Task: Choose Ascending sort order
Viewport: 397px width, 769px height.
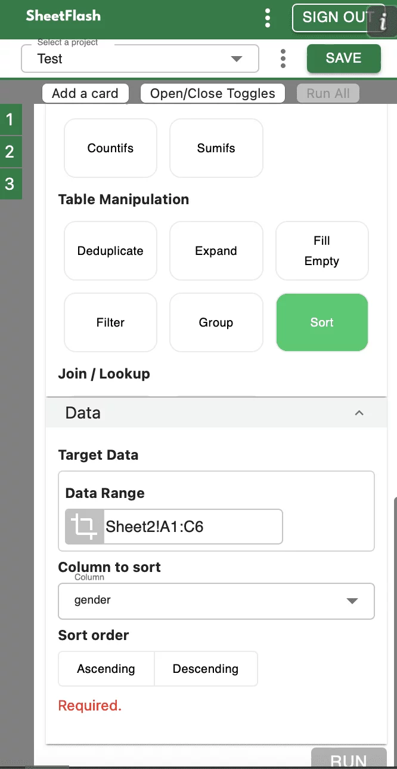Action: point(106,669)
